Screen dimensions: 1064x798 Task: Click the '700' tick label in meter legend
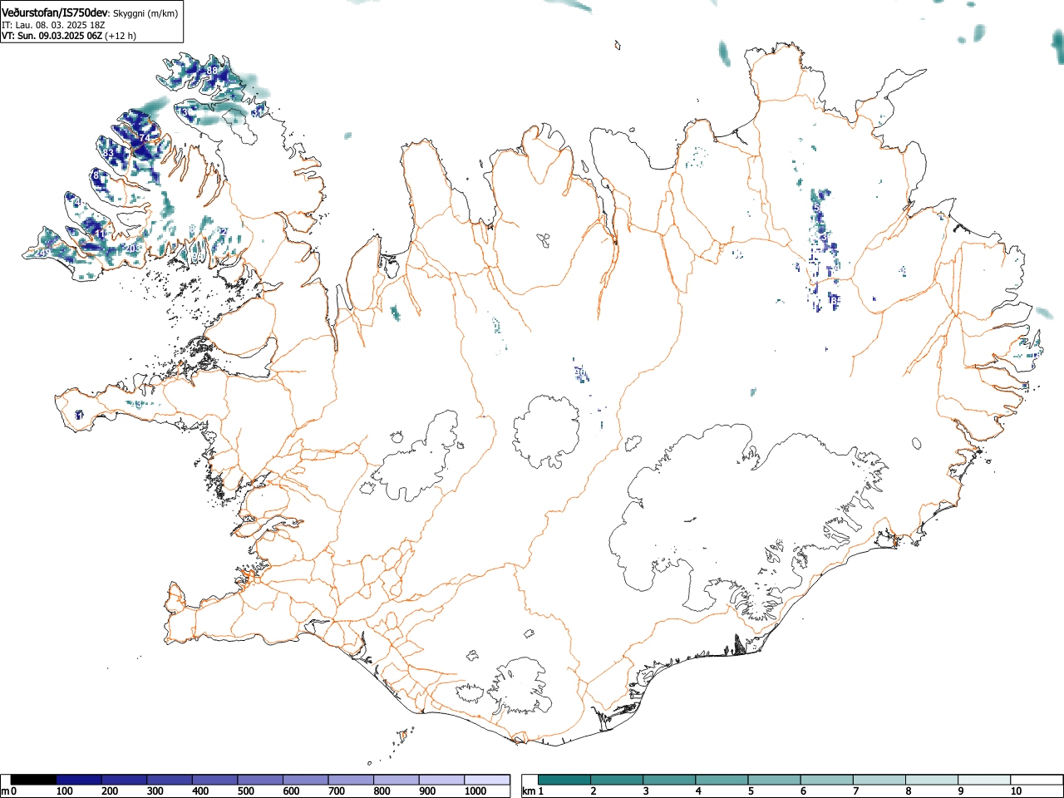337,791
